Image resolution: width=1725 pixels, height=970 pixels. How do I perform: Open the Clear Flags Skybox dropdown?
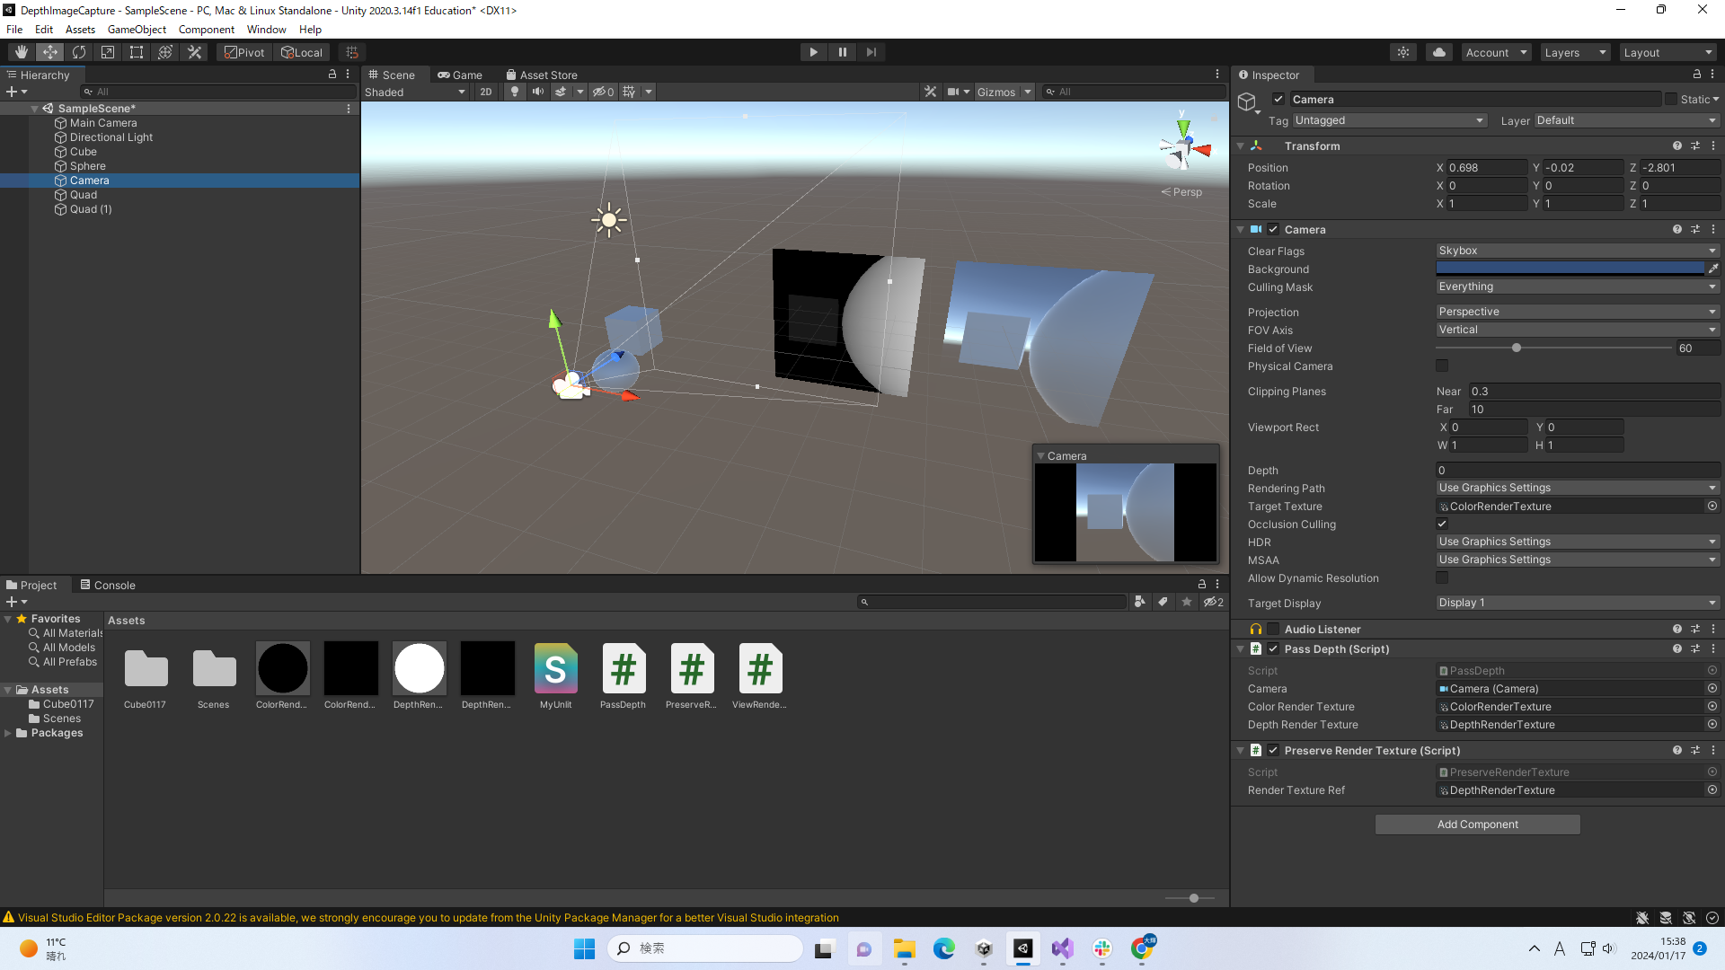(1577, 251)
